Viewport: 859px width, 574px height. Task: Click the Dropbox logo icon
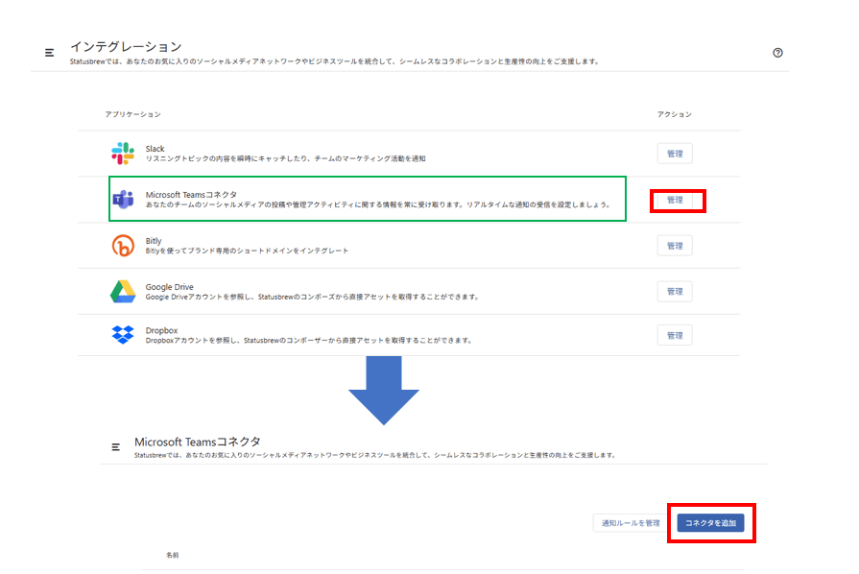point(123,335)
